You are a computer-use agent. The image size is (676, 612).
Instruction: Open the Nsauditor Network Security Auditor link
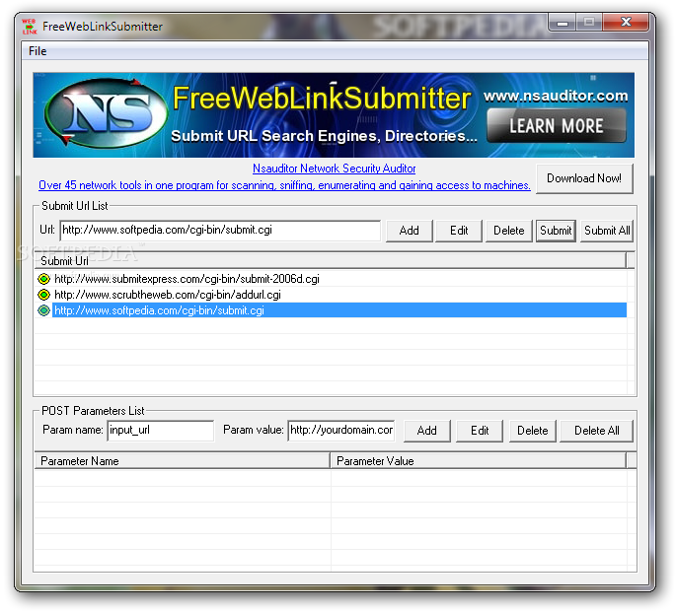tap(335, 169)
